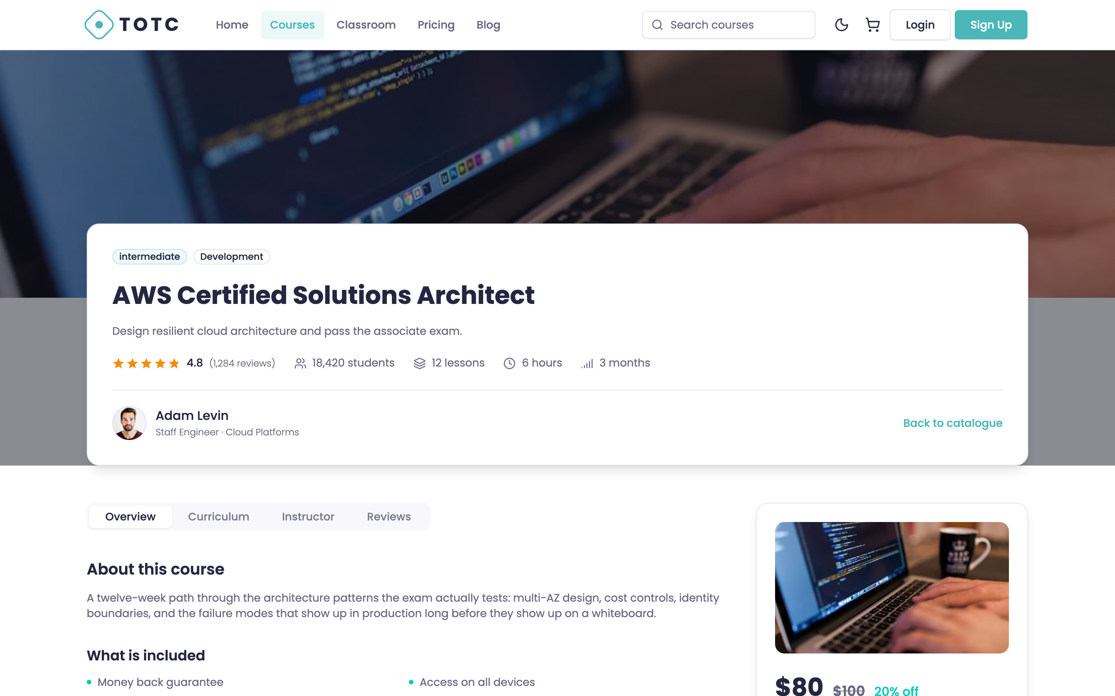Open the Pricing page
This screenshot has width=1115, height=696.
pos(436,25)
